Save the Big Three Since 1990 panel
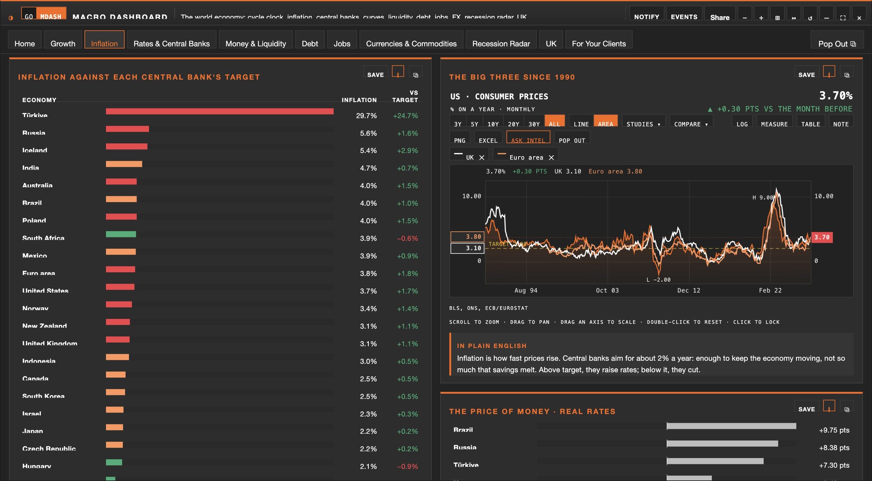The image size is (872, 481). click(807, 72)
